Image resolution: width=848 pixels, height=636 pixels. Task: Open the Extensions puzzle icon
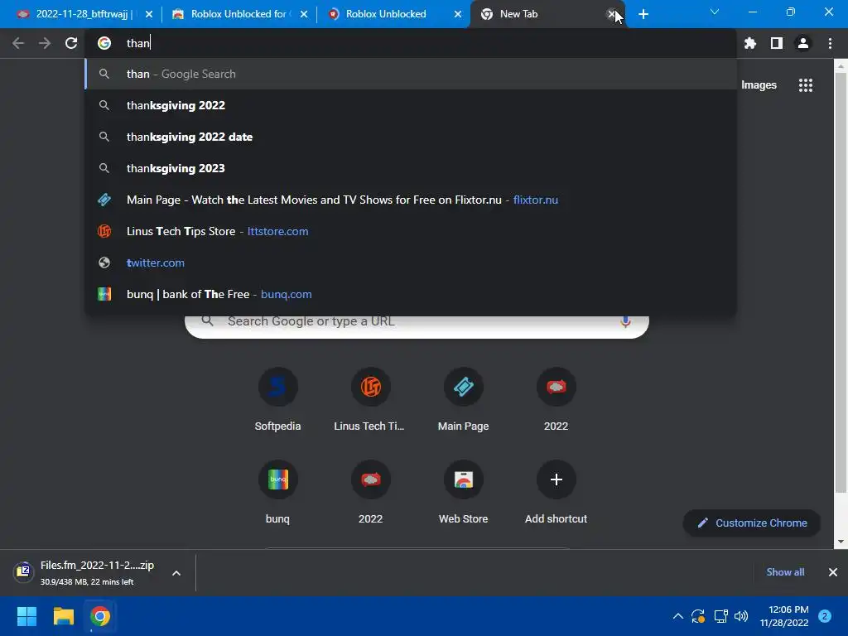point(749,43)
